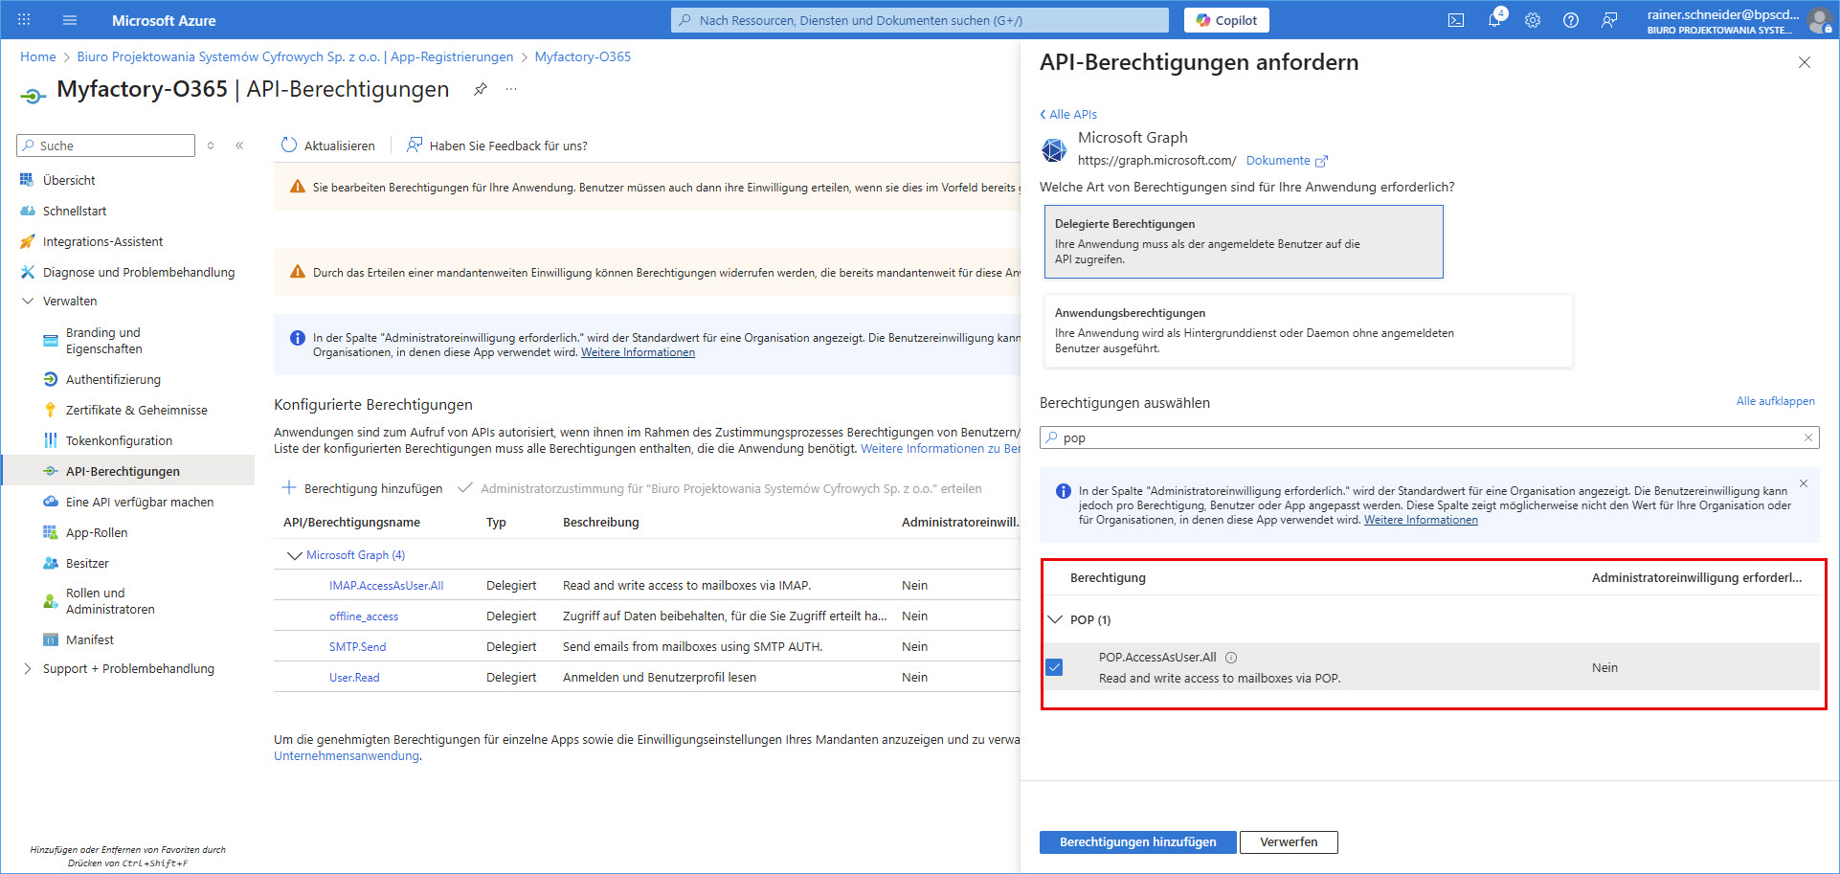Open IMAP.AccessAsUser.All permission link
The width and height of the screenshot is (1840, 874).
click(x=386, y=586)
